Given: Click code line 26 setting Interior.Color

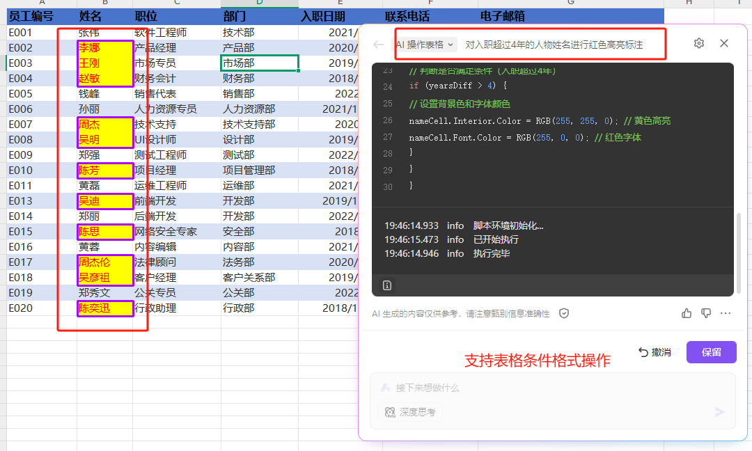Looking at the screenshot, I should [540, 121].
